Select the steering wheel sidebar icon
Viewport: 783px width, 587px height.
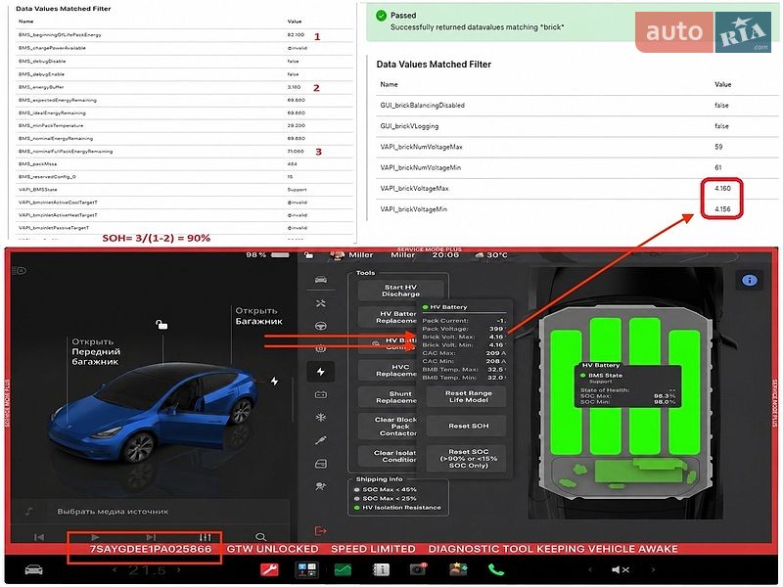[x=321, y=326]
